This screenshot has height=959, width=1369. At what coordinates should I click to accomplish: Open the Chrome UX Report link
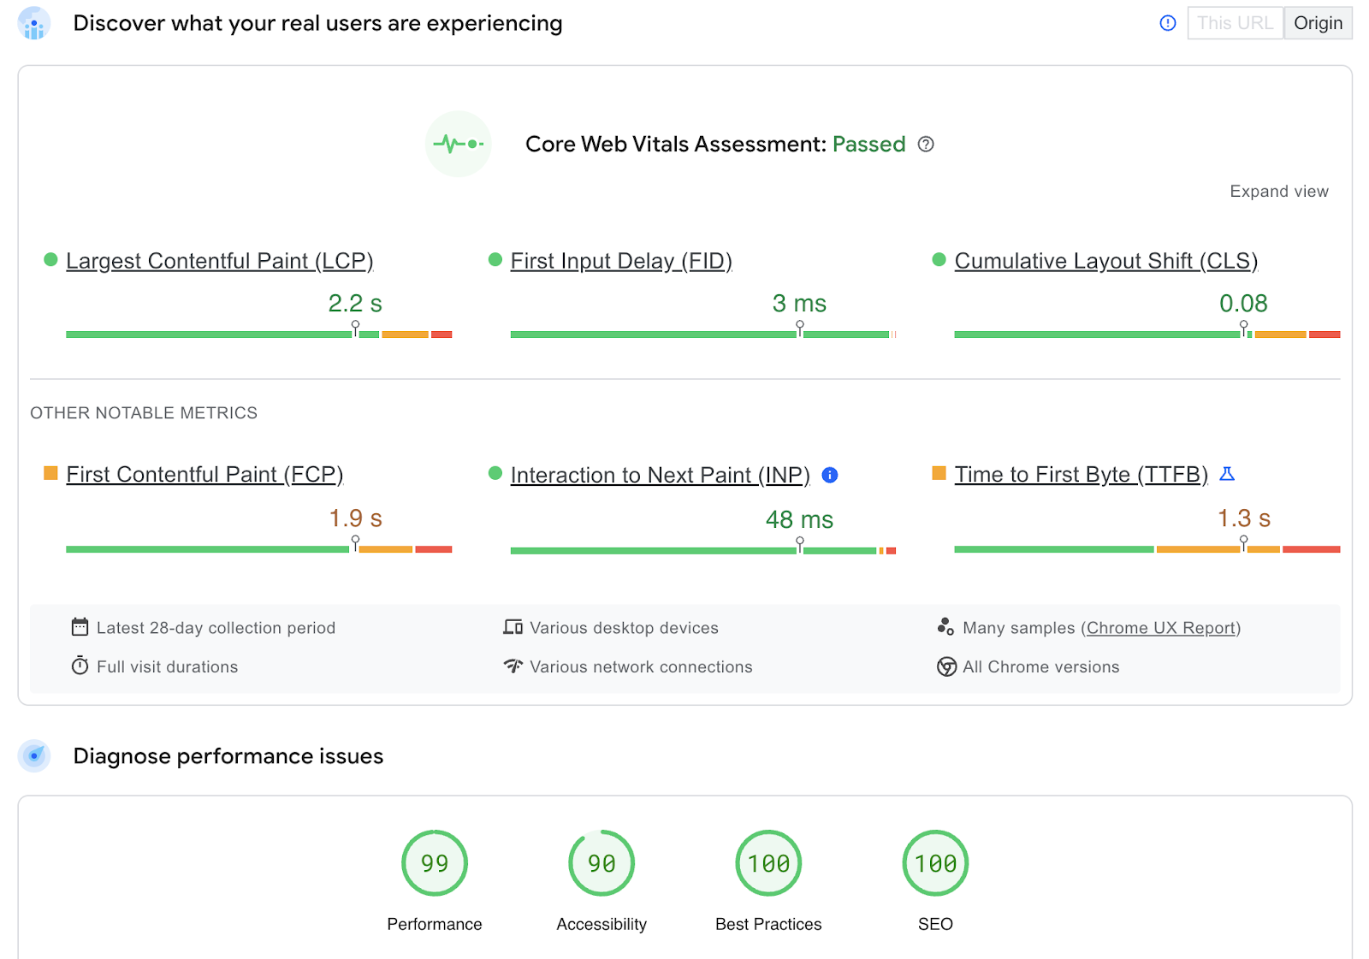click(x=1161, y=628)
